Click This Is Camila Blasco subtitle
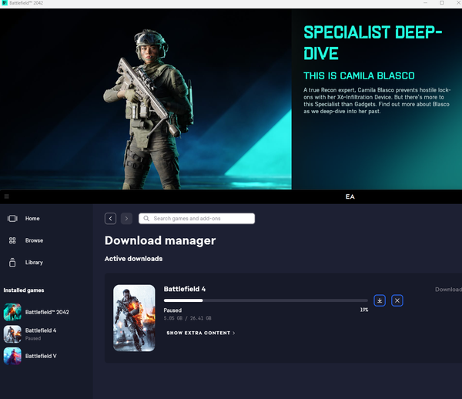Image resolution: width=462 pixels, height=399 pixels. click(359, 75)
